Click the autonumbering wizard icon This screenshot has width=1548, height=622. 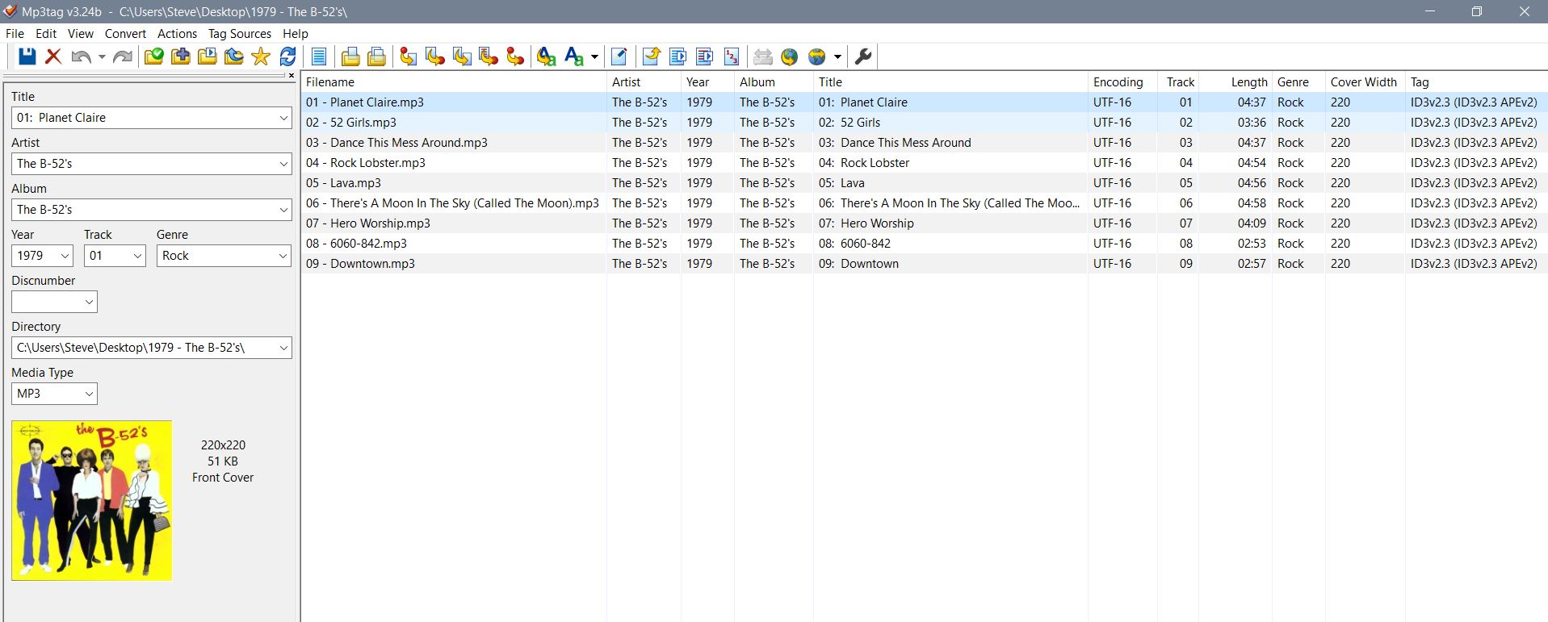(732, 56)
